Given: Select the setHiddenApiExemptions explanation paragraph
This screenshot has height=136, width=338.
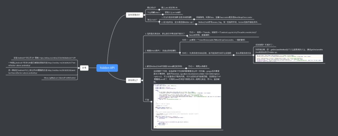Looking at the screenshot, I should click(187, 76).
